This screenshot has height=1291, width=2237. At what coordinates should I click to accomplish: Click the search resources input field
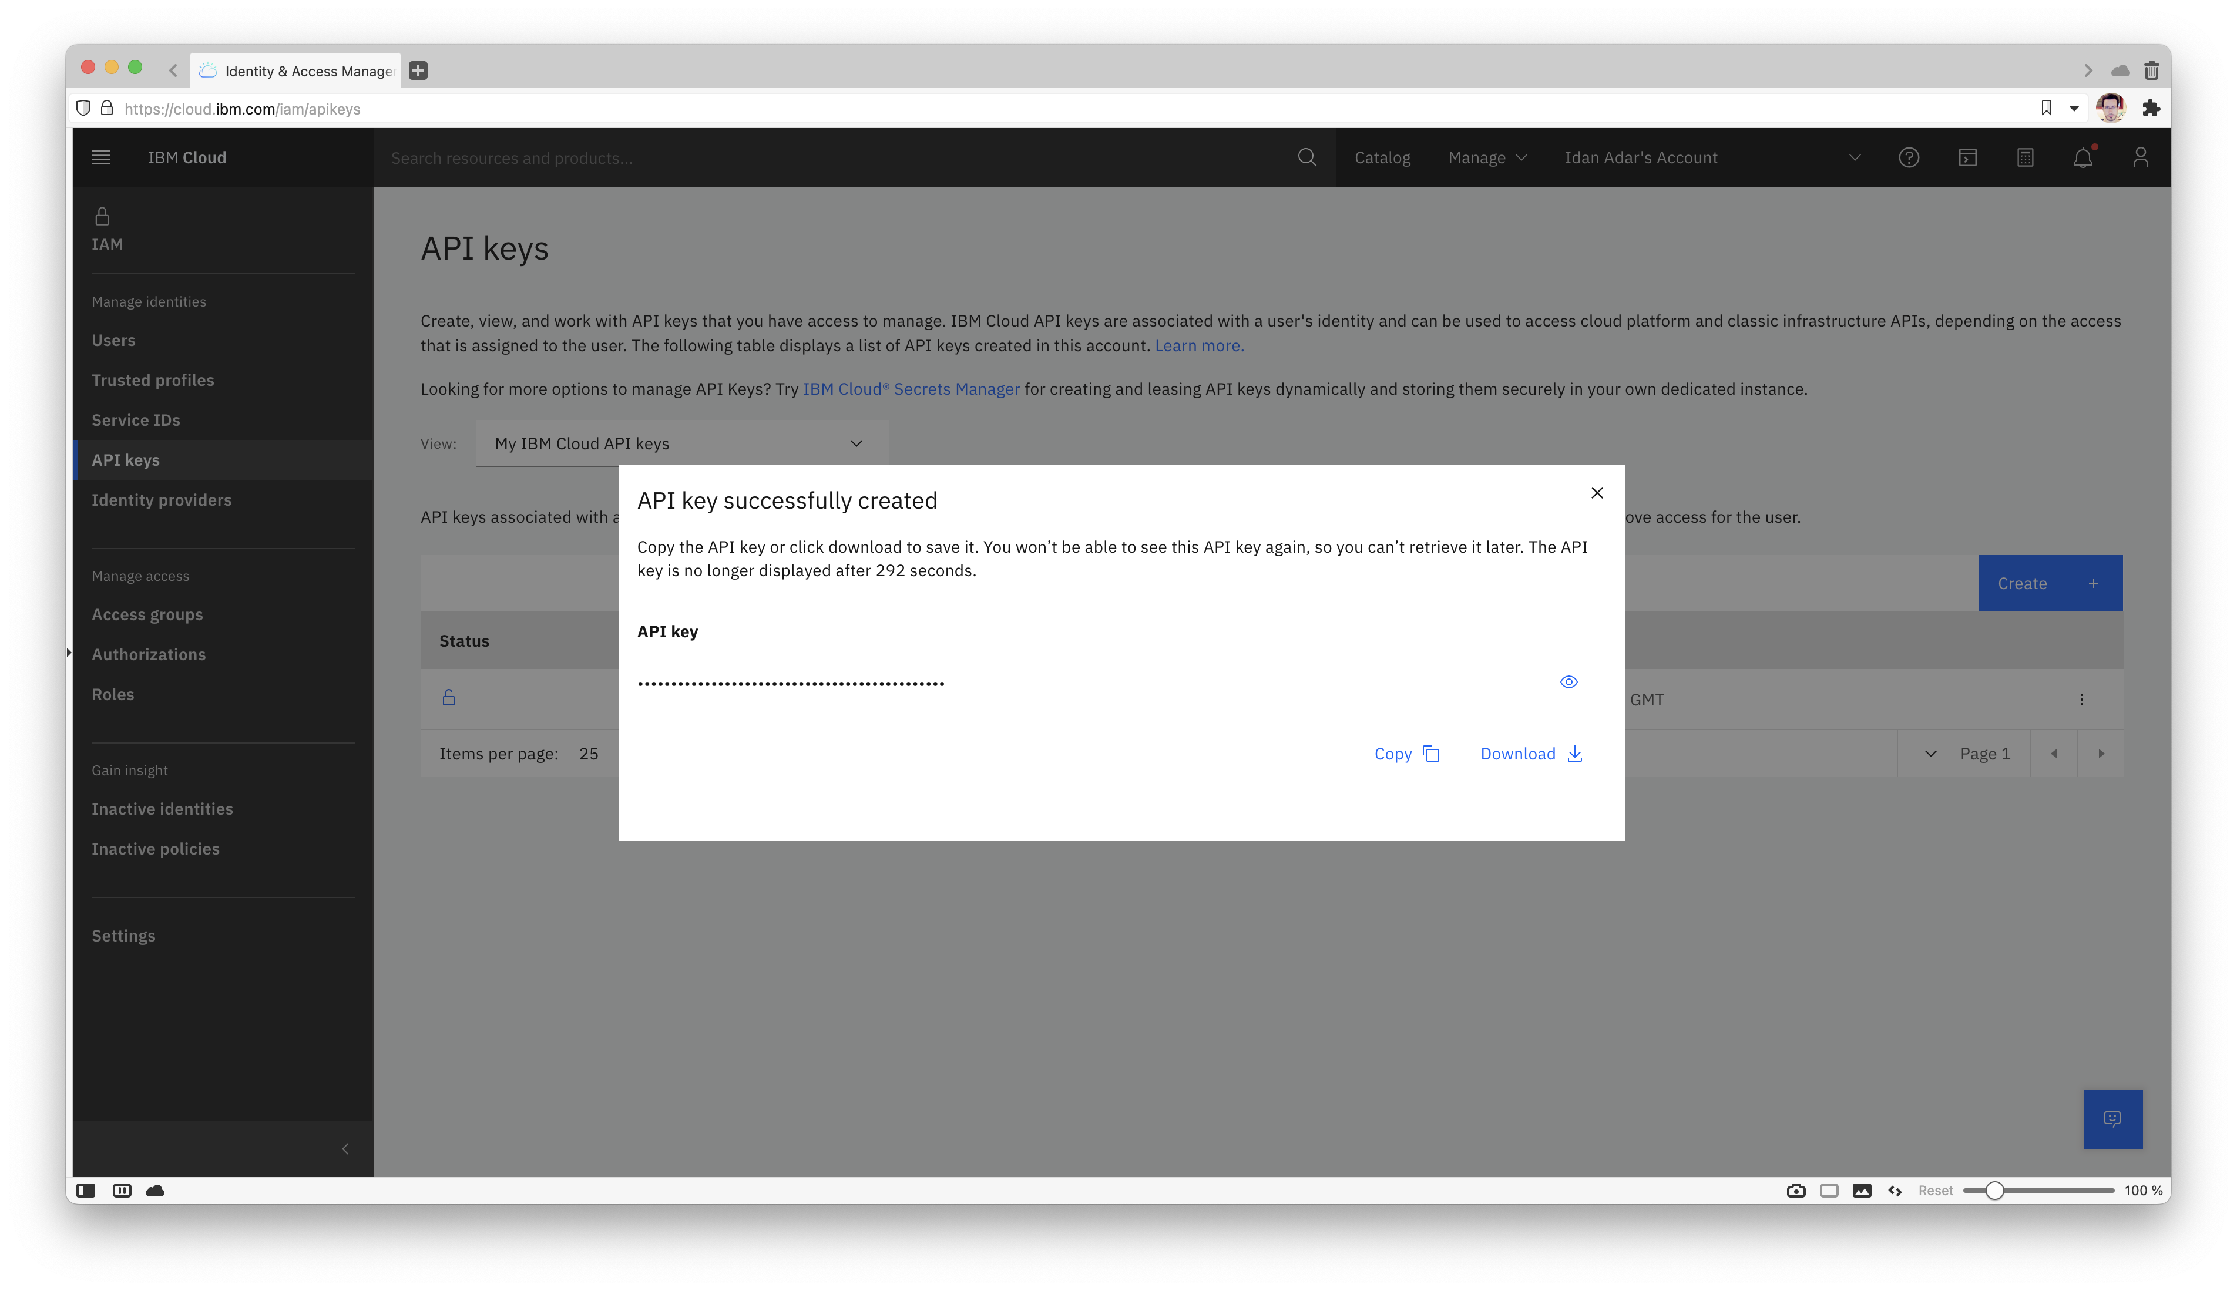click(834, 158)
